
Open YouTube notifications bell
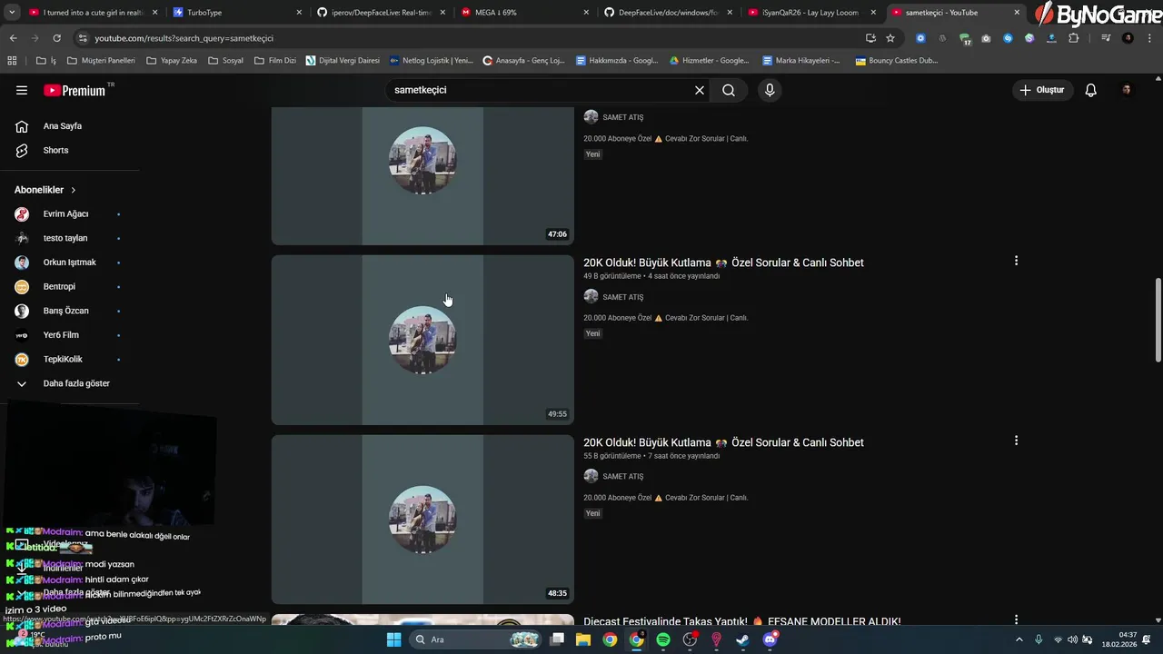(x=1091, y=90)
